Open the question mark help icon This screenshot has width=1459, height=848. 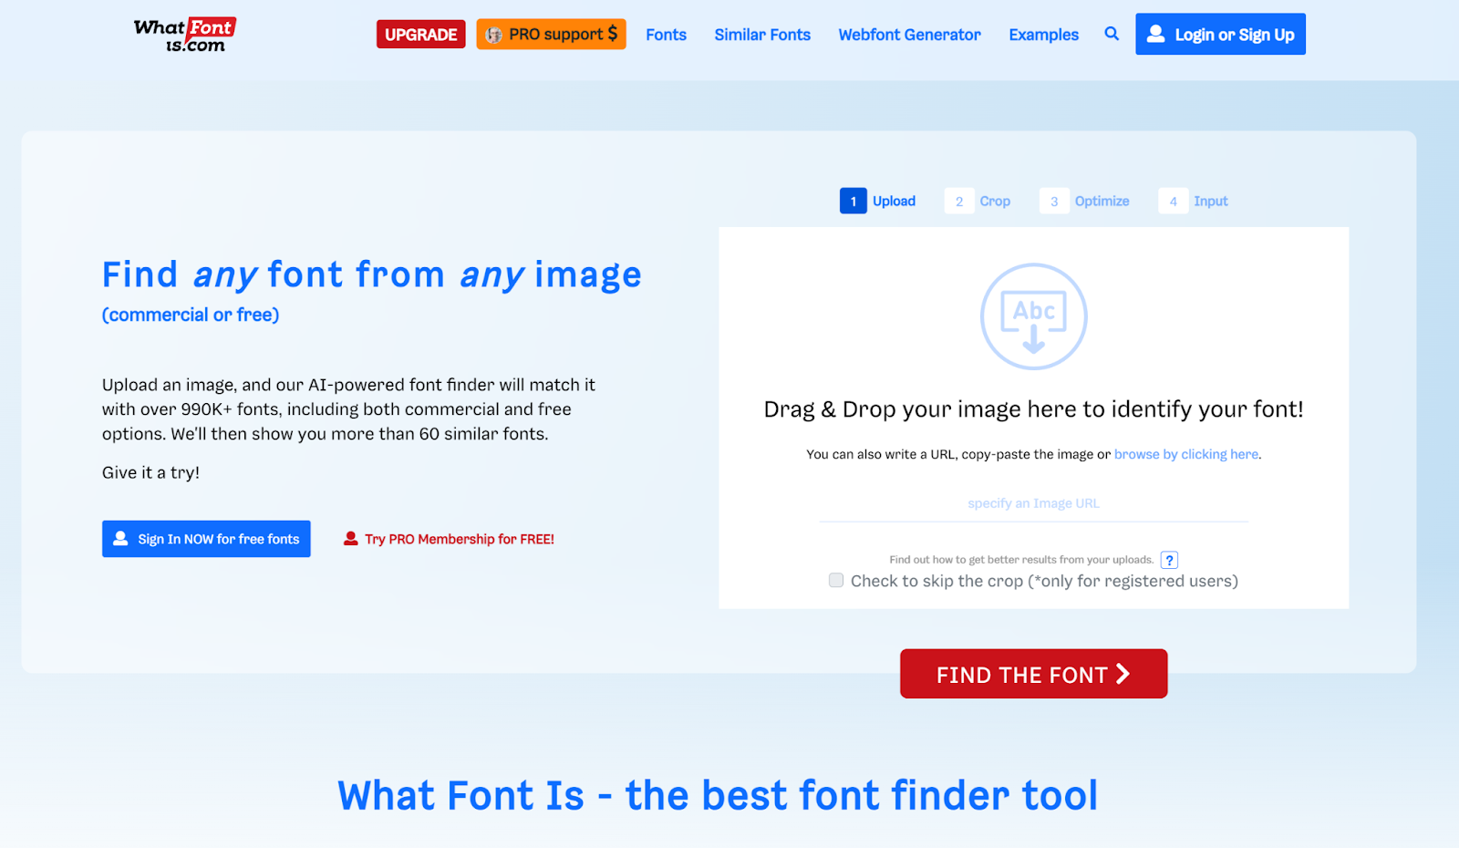click(1169, 560)
